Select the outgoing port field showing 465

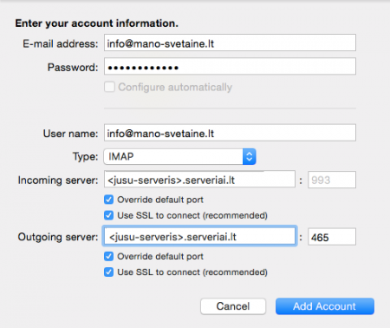(x=332, y=237)
